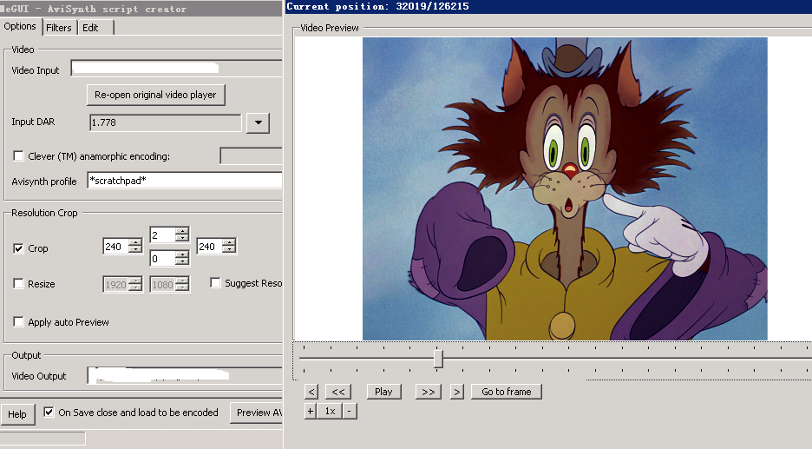Zoom out preview with - button
812x449 pixels.
350,412
